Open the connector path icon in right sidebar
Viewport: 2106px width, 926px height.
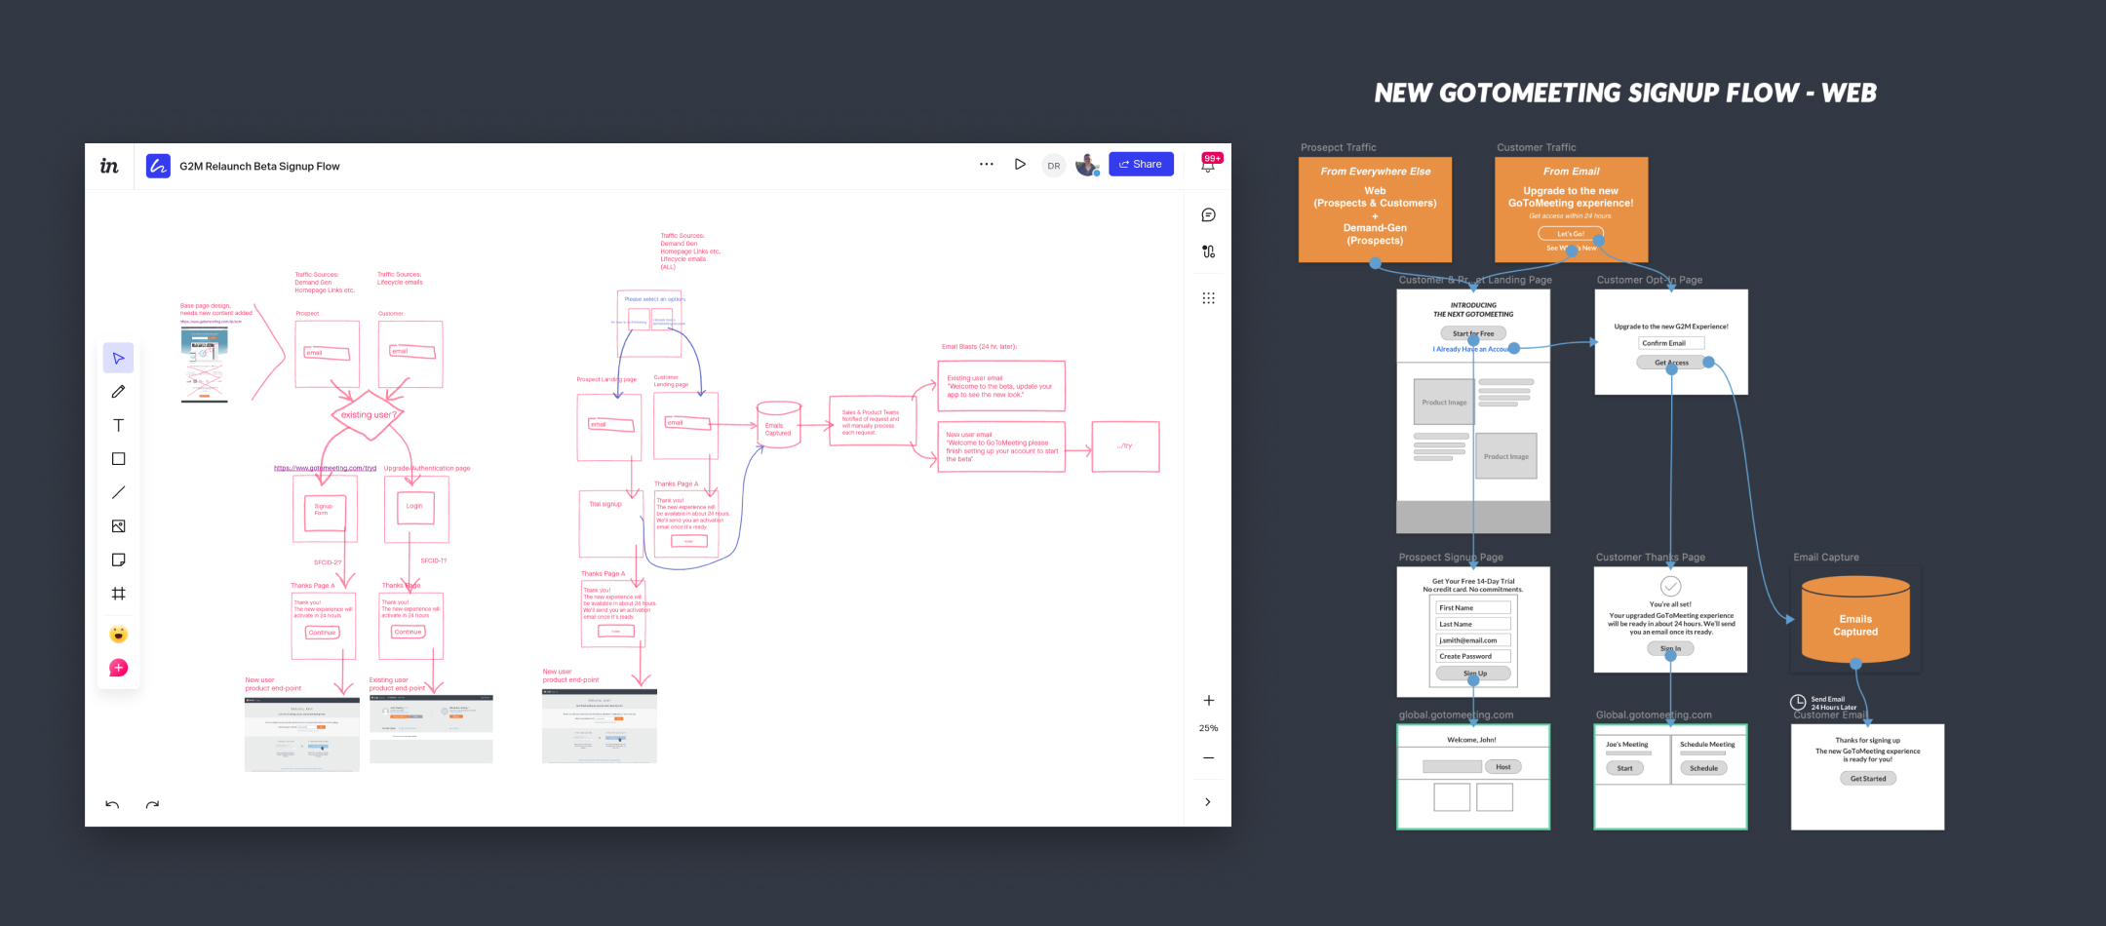click(x=1209, y=251)
